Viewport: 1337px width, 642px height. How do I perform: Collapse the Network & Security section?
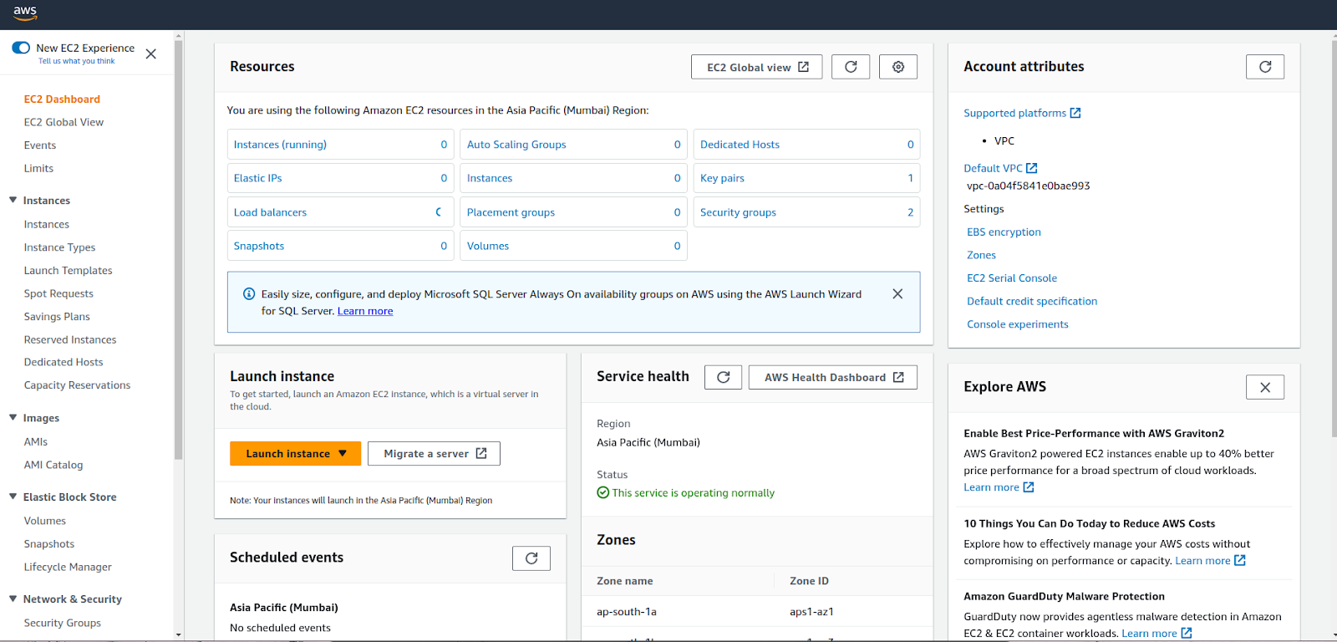(x=13, y=599)
